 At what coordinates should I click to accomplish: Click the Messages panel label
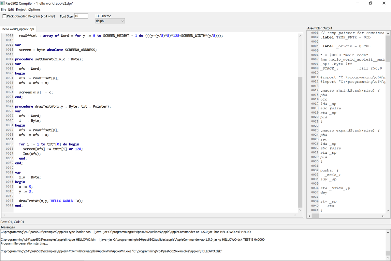point(8,227)
